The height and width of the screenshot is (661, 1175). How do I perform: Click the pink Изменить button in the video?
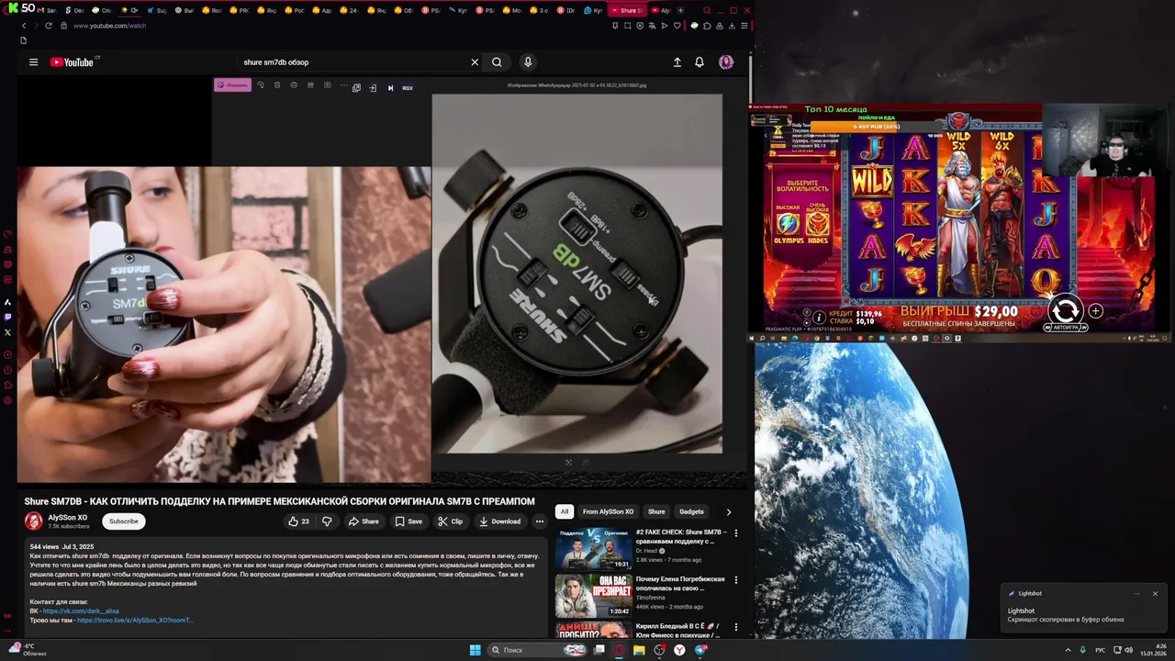point(233,85)
